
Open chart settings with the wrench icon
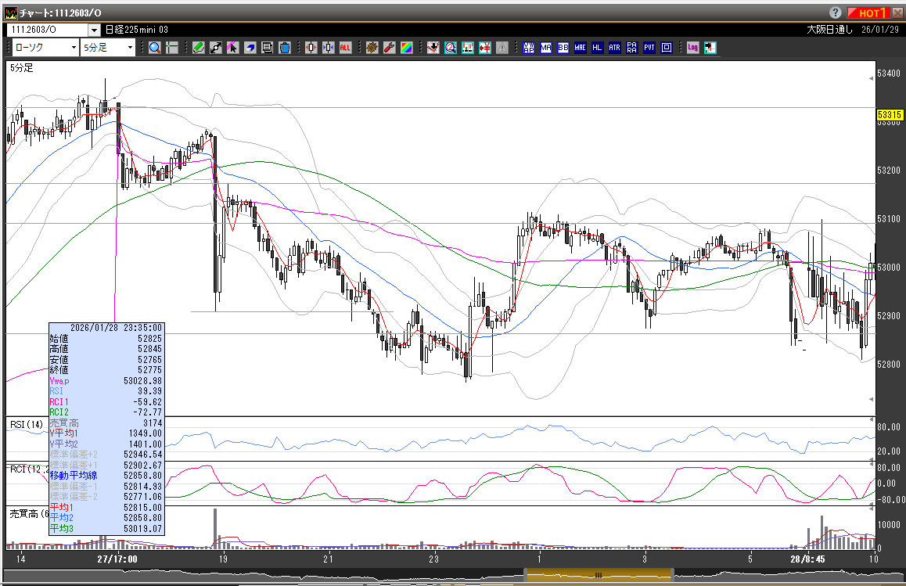pyautogui.click(x=389, y=48)
